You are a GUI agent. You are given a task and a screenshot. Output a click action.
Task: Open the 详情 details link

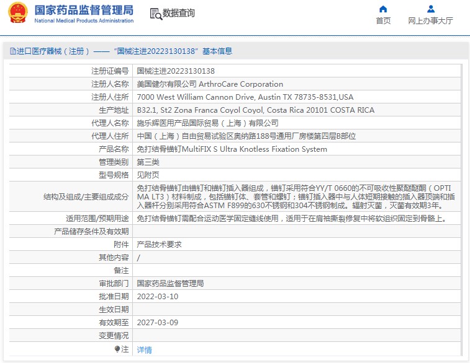coord(144,349)
